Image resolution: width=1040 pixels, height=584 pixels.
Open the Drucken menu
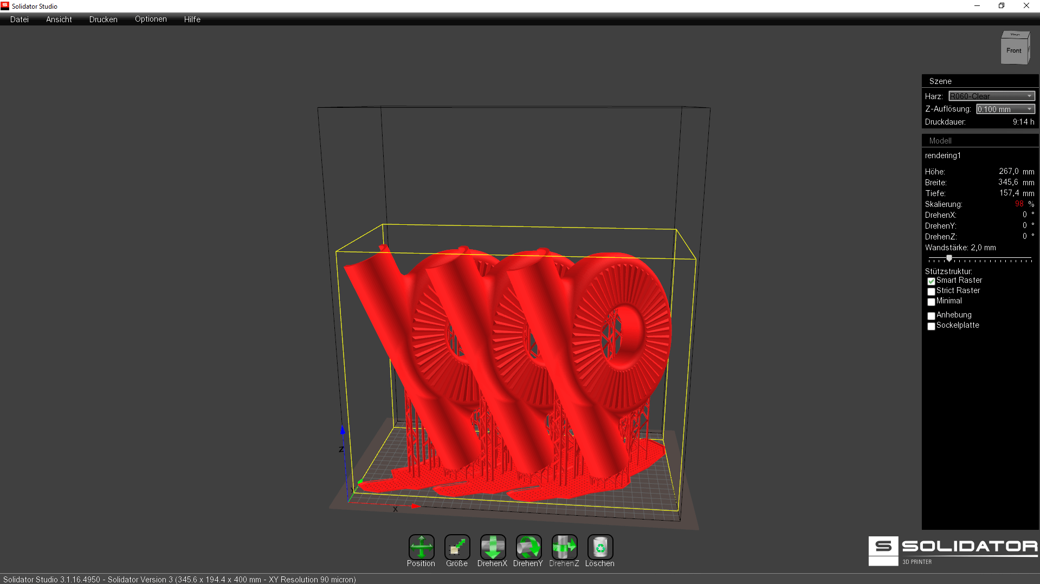click(104, 19)
